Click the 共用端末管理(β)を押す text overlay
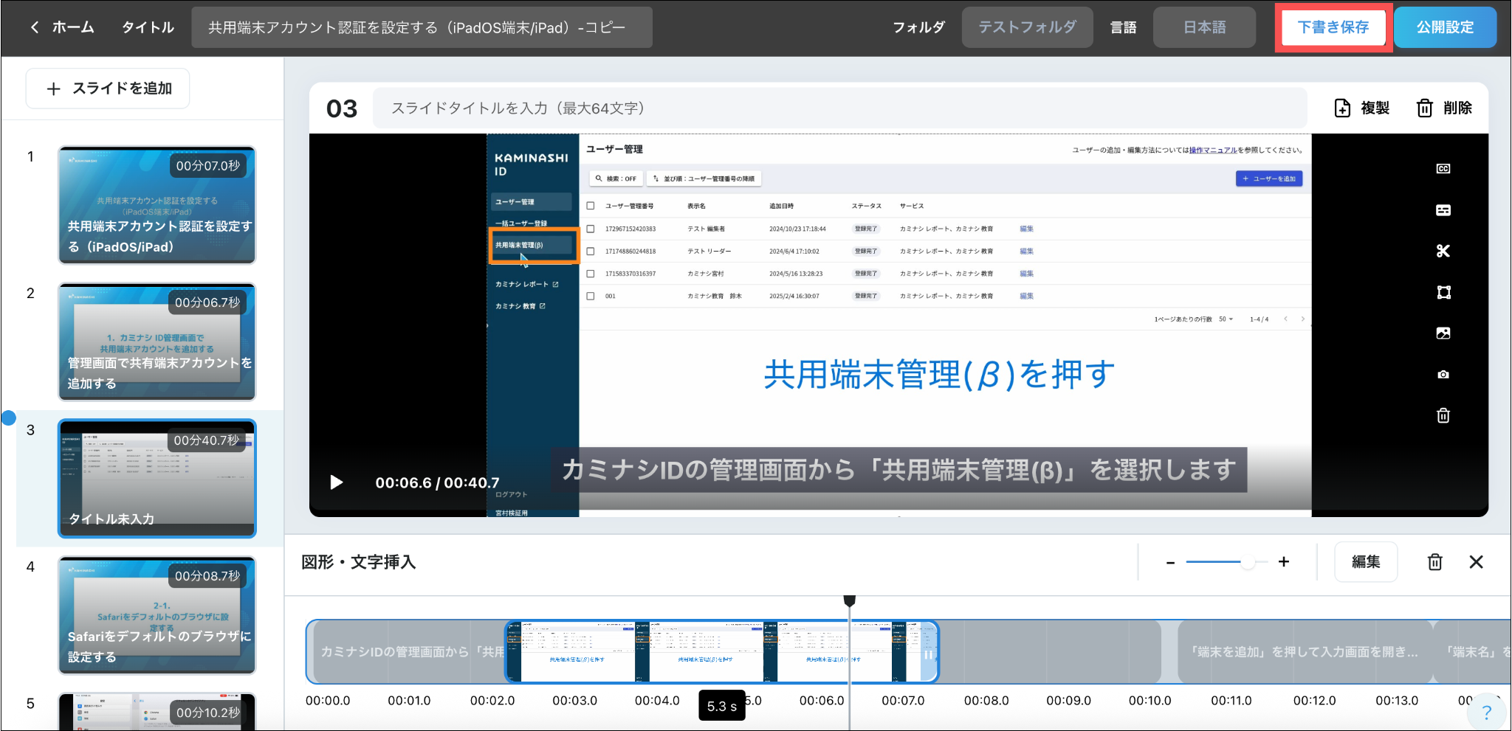This screenshot has width=1512, height=731. point(939,375)
